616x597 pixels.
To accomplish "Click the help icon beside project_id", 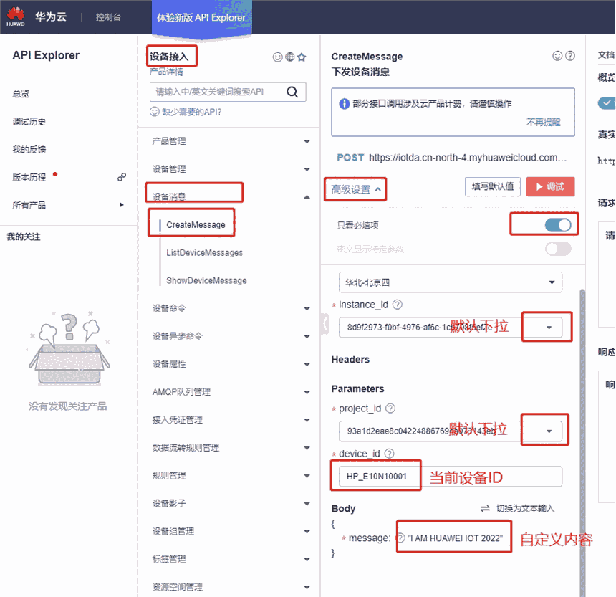I will (390, 409).
